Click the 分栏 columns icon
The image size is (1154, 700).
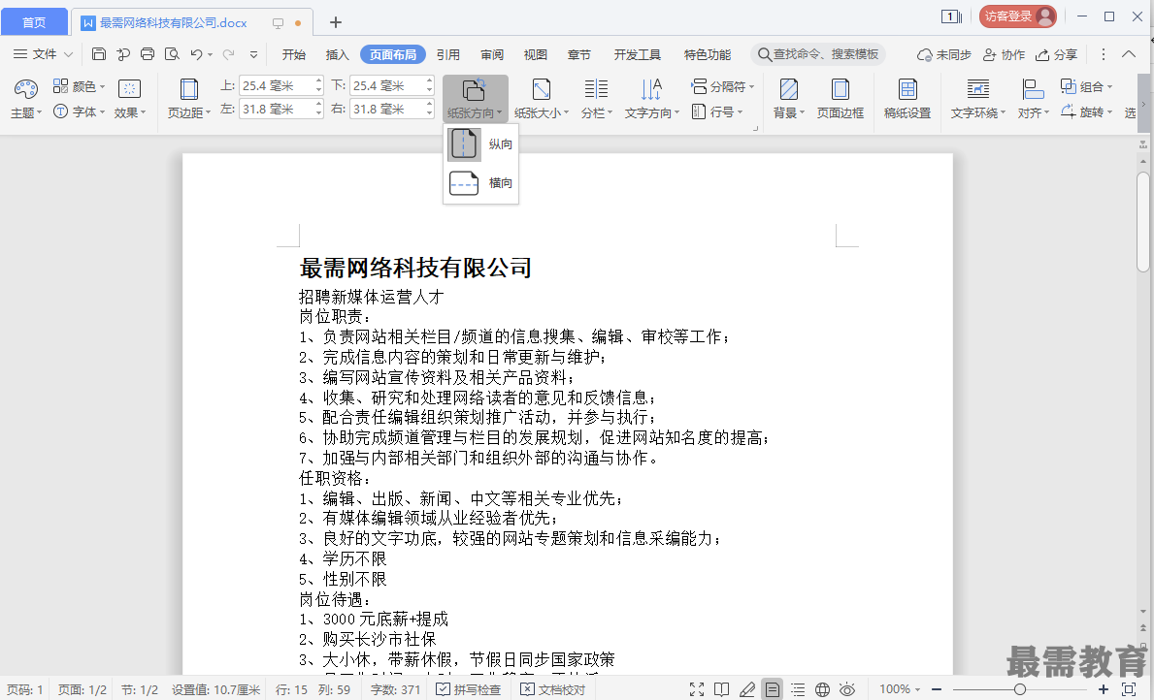(596, 89)
